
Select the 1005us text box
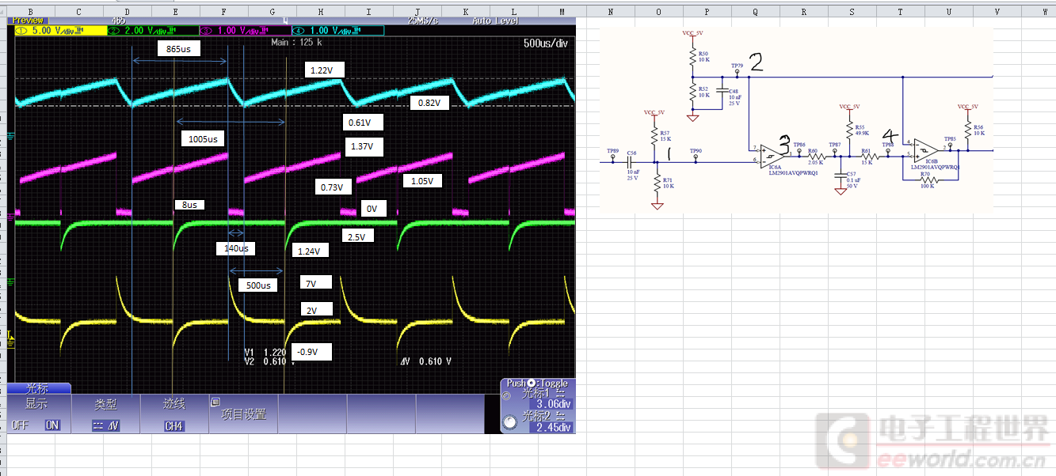[x=203, y=138]
